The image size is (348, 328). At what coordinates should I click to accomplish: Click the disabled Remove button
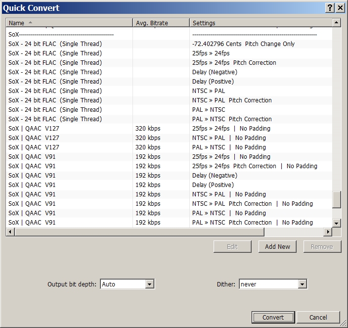tap(322, 246)
